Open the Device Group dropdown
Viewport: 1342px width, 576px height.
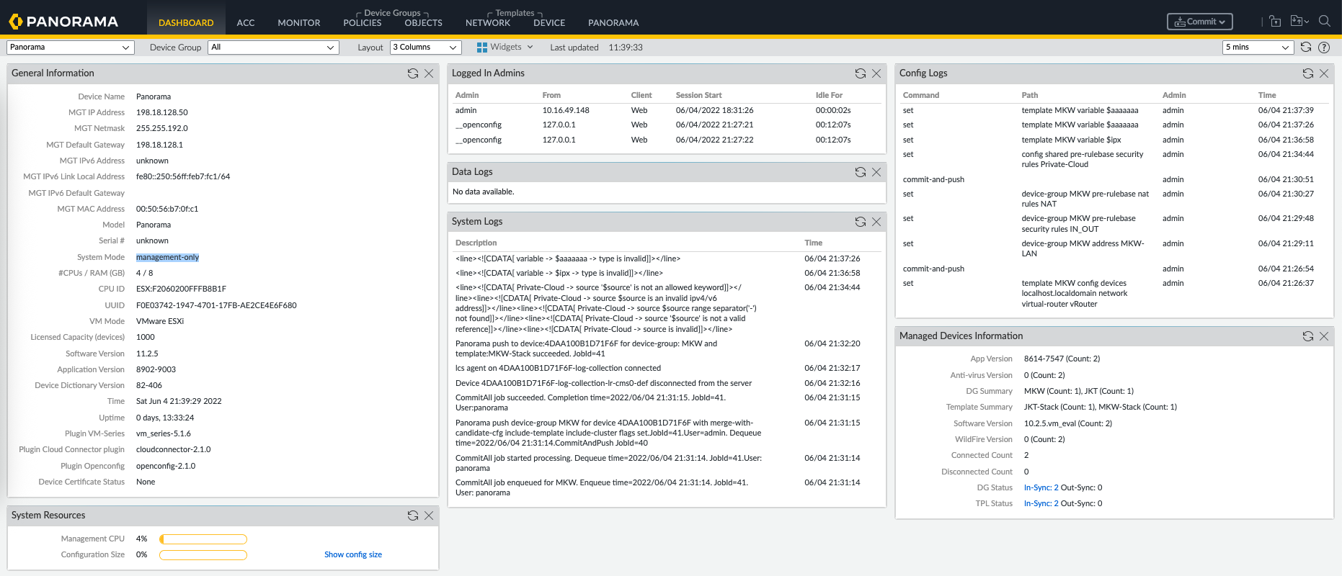click(x=273, y=48)
